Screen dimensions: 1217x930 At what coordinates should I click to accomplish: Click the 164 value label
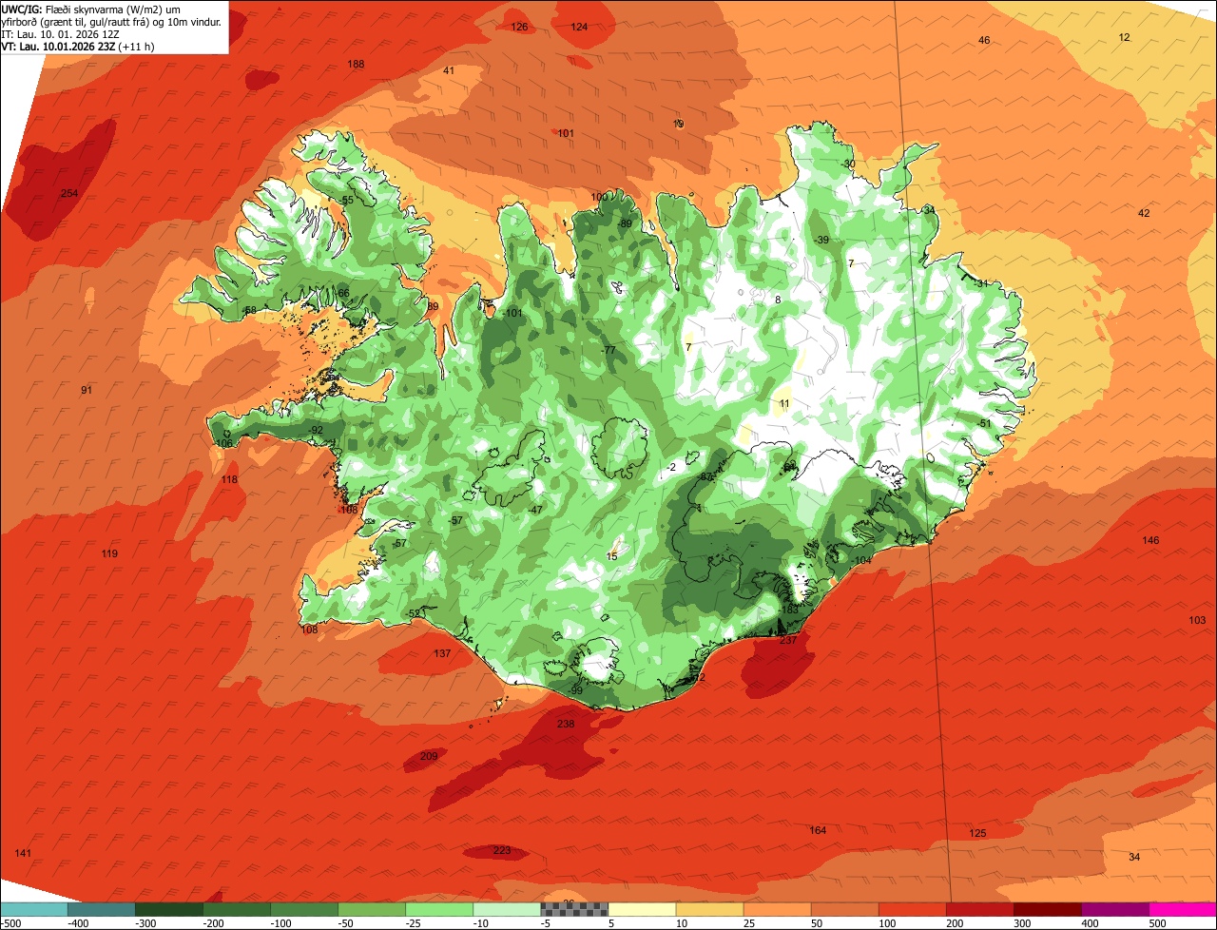pos(818,830)
